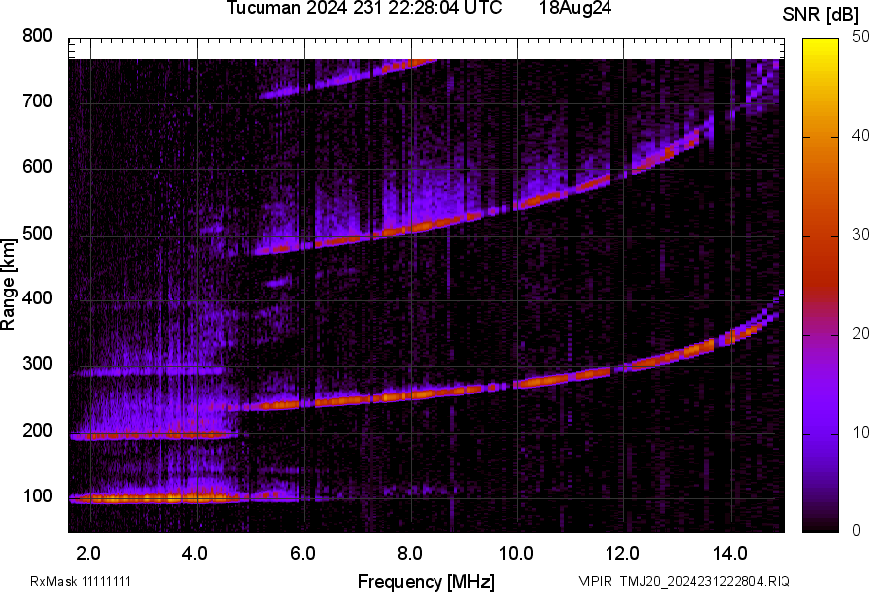Click the range tick label '800'
The image size is (869, 592).
[x=37, y=36]
